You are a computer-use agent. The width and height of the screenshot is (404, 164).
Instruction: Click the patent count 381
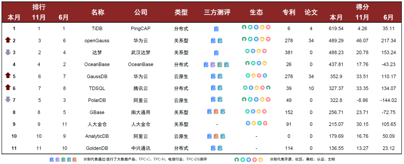[x=289, y=52]
